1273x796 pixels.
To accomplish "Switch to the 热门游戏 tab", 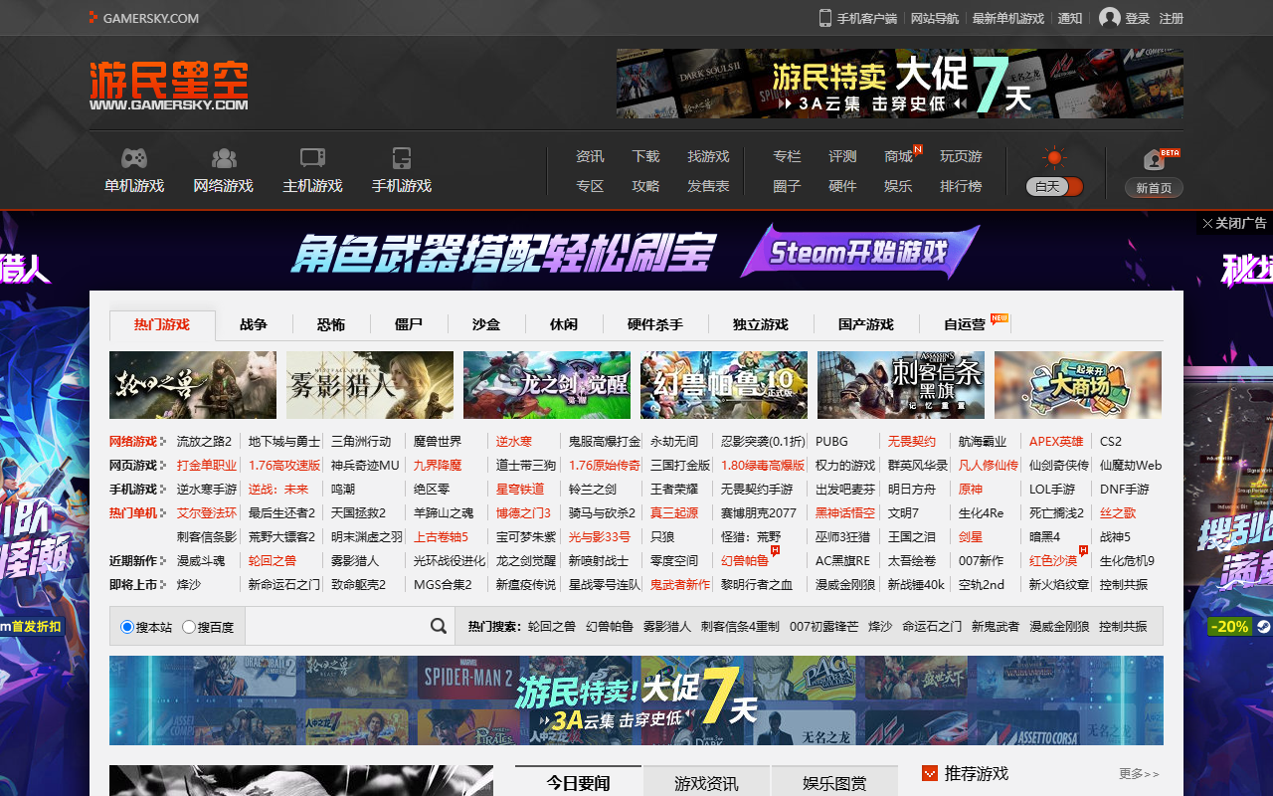I will (x=162, y=324).
